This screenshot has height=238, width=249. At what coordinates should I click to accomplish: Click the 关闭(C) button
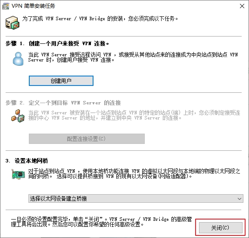(x=221, y=228)
